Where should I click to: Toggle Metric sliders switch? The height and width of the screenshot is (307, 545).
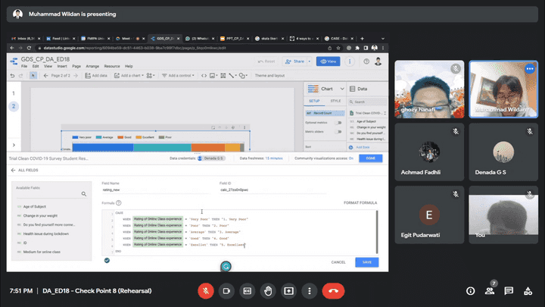click(338, 132)
